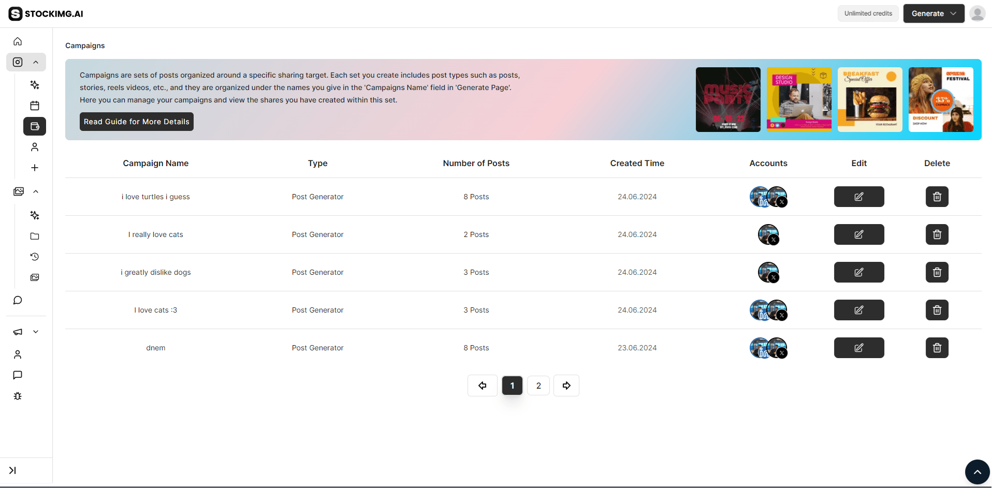992x488 pixels.
Task: Delete the 'I really love cats' campaign
Action: (937, 234)
